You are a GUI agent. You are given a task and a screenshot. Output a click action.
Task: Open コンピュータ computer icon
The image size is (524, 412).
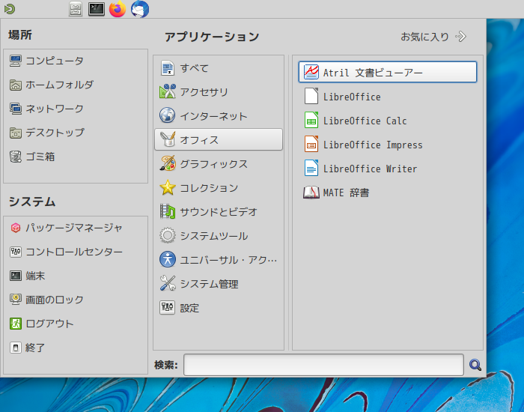click(16, 61)
